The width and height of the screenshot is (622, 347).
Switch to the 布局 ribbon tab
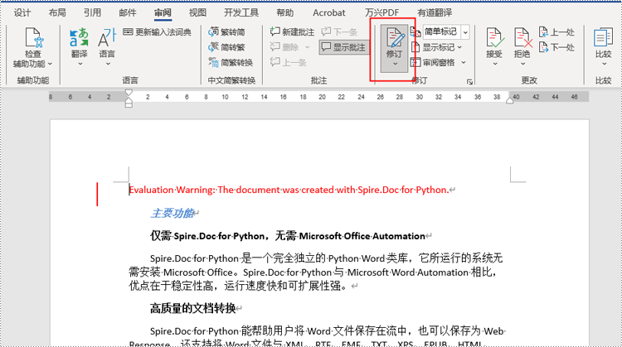point(57,12)
